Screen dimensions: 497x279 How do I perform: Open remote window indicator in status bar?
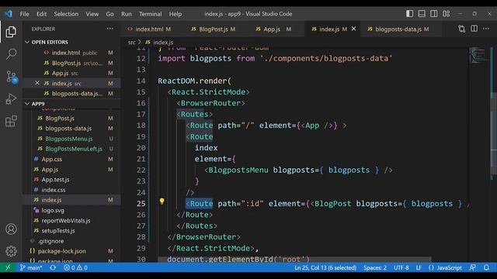click(8, 267)
